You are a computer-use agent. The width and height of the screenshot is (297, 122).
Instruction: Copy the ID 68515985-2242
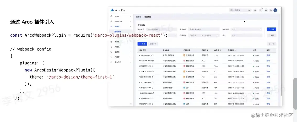153,61
